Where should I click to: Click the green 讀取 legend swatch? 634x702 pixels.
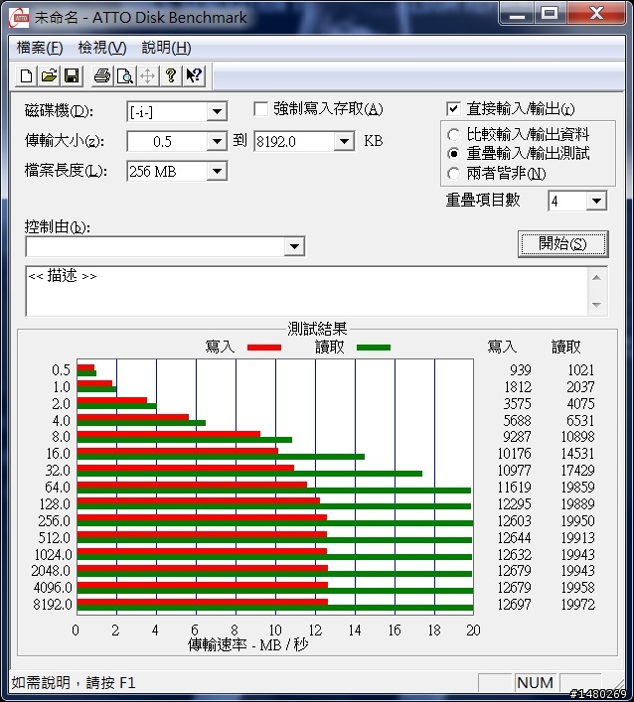click(x=374, y=348)
